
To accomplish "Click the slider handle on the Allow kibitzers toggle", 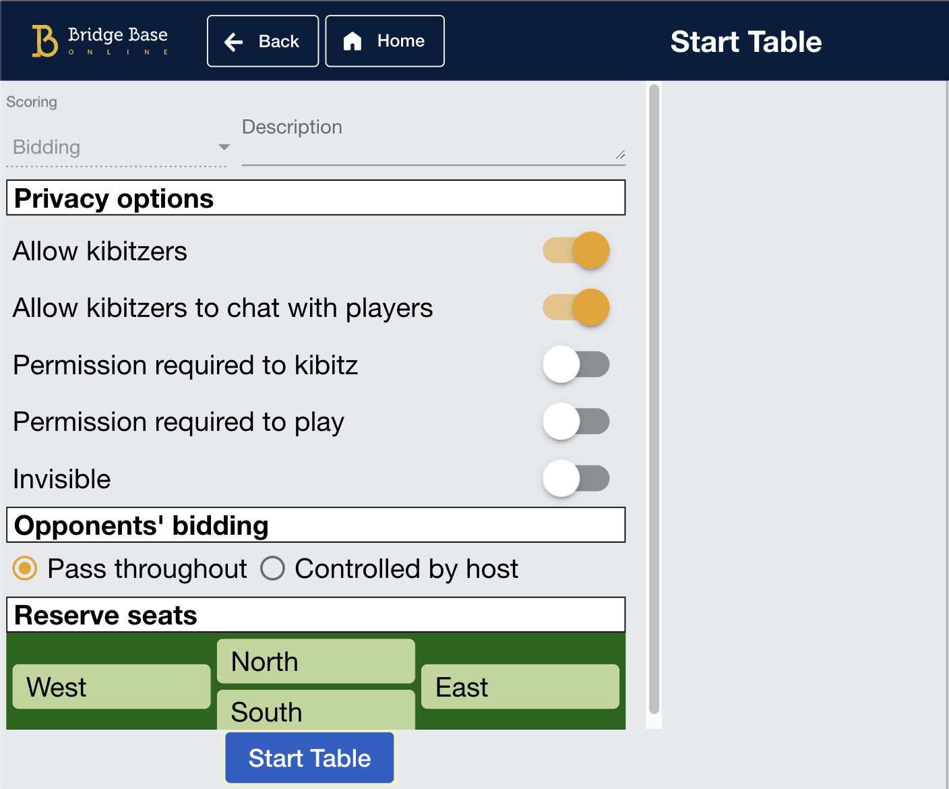I will (591, 250).
